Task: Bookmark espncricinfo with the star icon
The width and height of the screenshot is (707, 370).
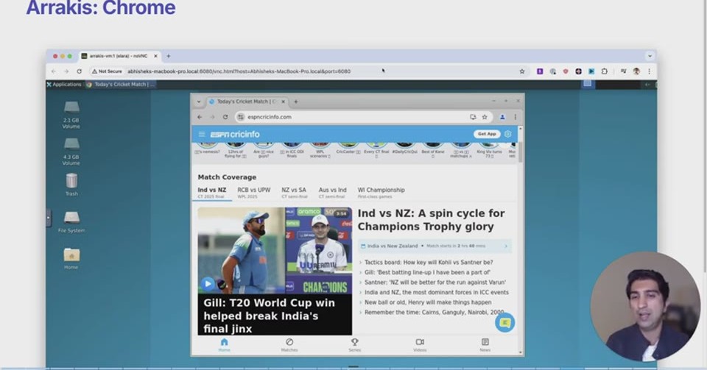Action: tap(485, 117)
